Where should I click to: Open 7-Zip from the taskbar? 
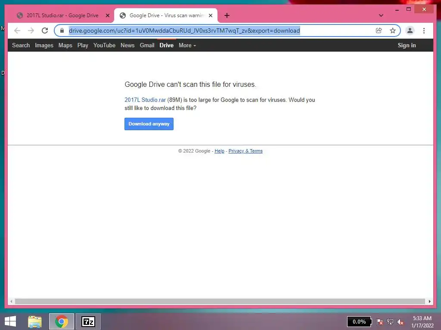pyautogui.click(x=88, y=321)
